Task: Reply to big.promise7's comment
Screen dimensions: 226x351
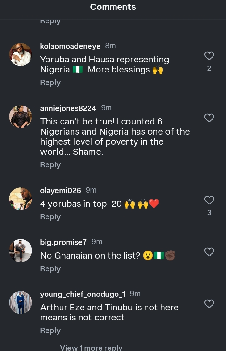Action: (50, 269)
